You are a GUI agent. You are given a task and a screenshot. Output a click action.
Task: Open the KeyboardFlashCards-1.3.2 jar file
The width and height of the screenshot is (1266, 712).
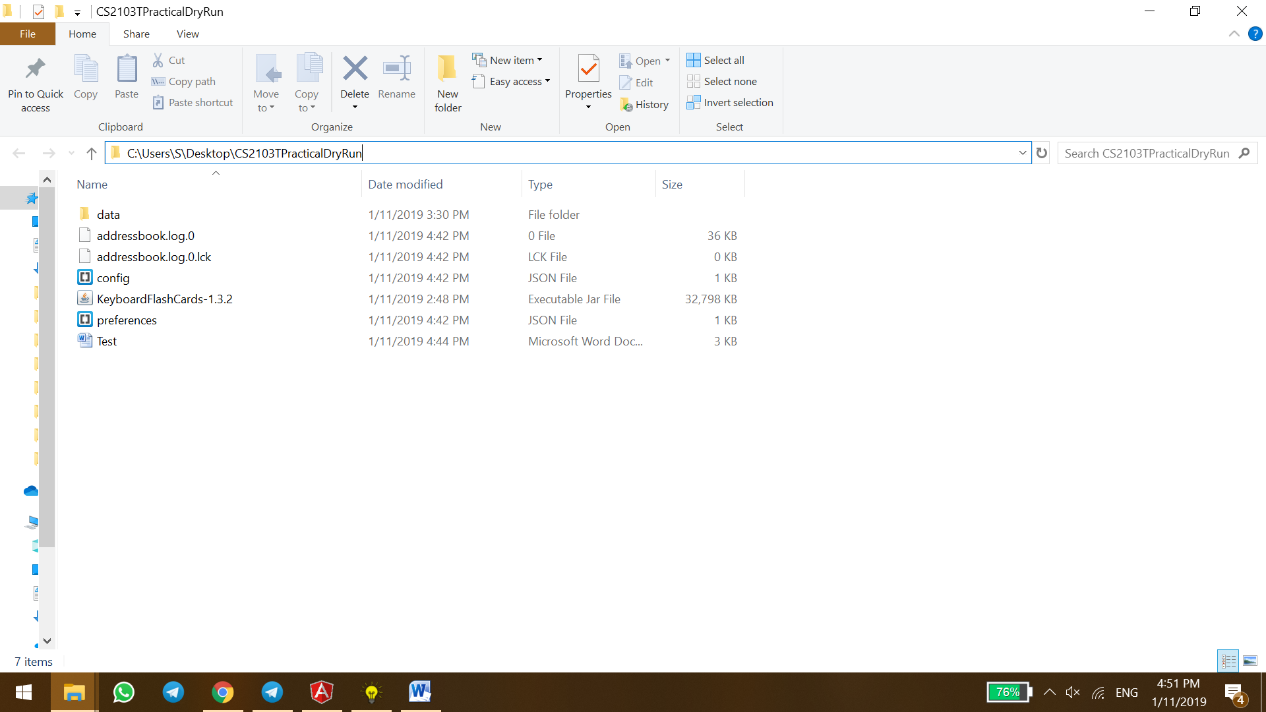(x=164, y=299)
